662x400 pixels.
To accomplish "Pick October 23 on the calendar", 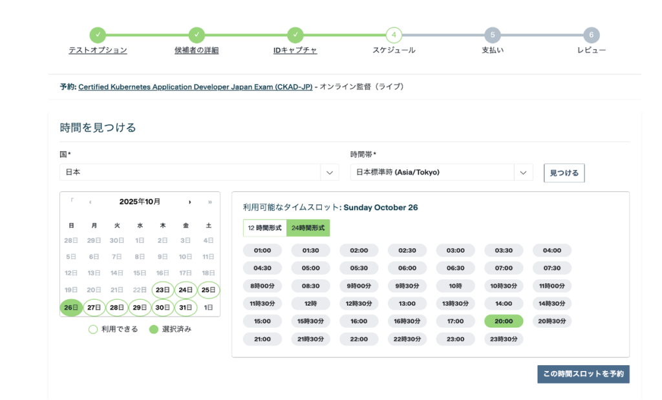I will [163, 290].
